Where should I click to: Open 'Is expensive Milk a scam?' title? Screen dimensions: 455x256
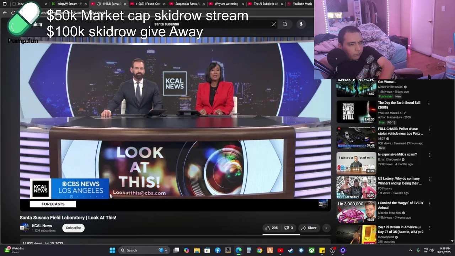397,154
